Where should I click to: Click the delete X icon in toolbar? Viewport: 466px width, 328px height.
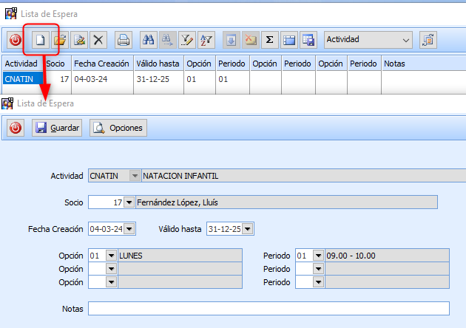(x=98, y=39)
